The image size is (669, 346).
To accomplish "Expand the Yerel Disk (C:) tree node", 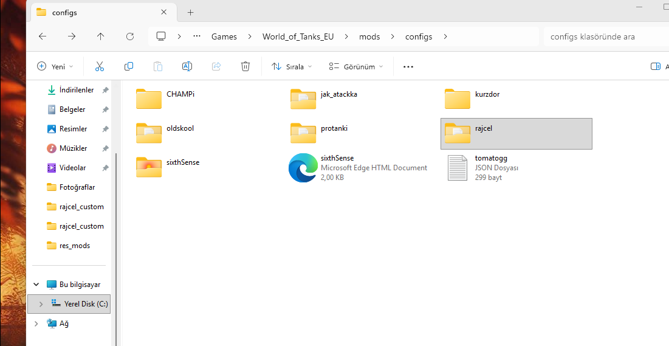I will (x=41, y=304).
